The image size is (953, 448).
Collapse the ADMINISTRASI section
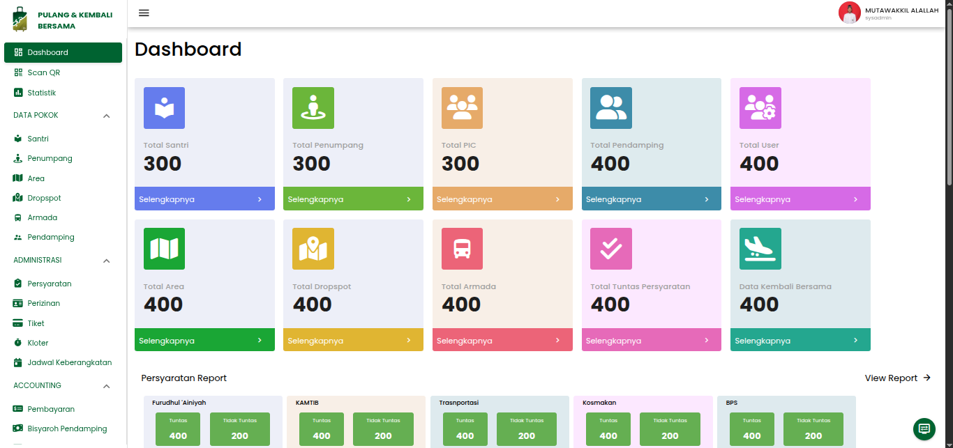pos(107,261)
